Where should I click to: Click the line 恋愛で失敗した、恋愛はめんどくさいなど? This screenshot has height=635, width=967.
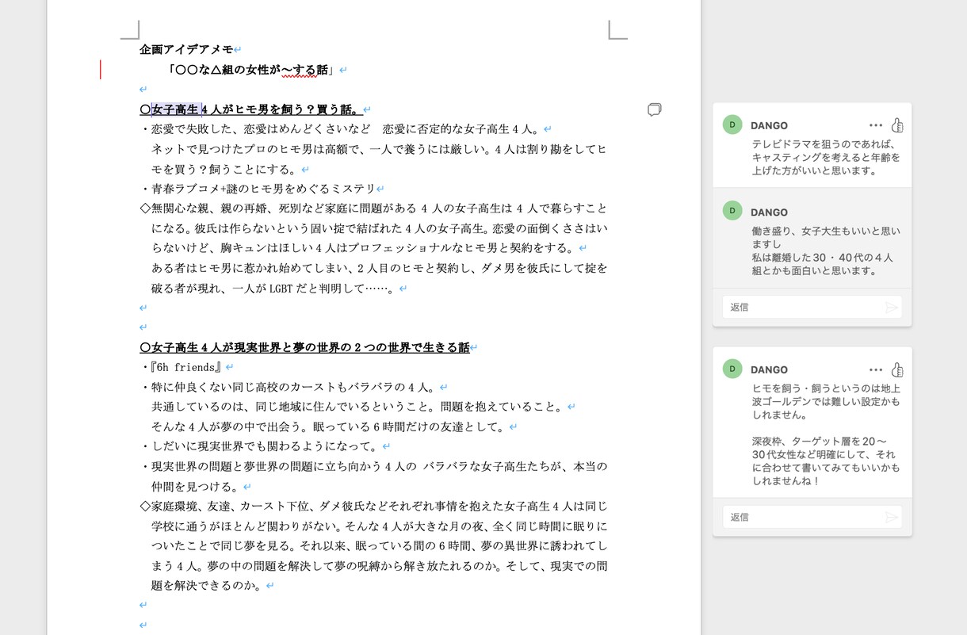pos(346,129)
